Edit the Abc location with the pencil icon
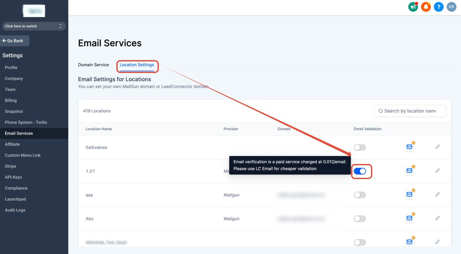 438,218
